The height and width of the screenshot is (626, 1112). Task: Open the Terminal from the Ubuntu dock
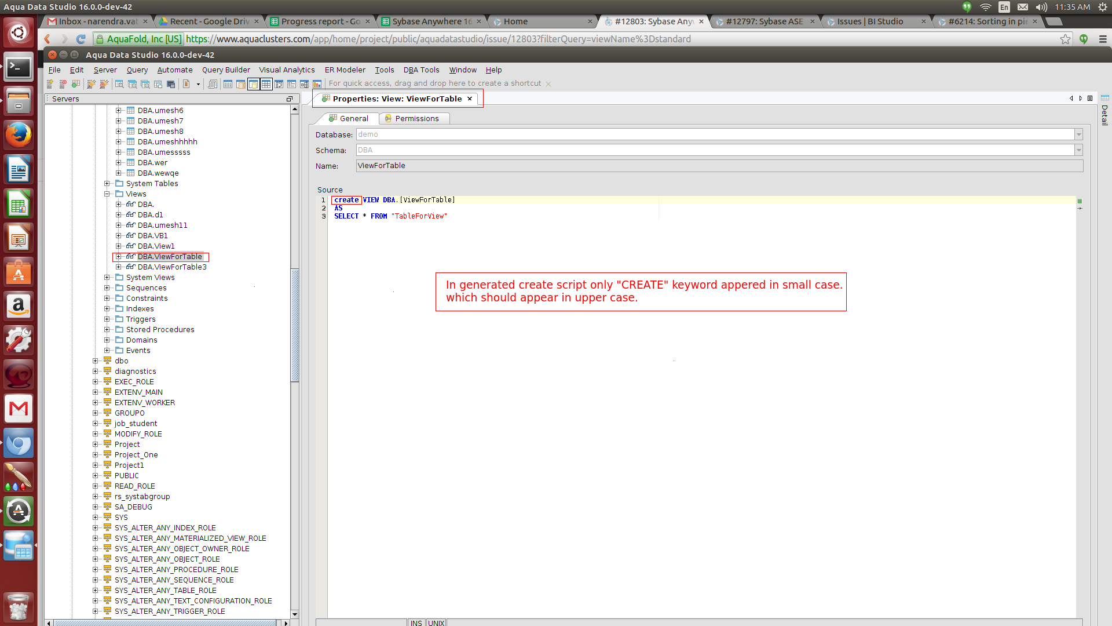[19, 68]
